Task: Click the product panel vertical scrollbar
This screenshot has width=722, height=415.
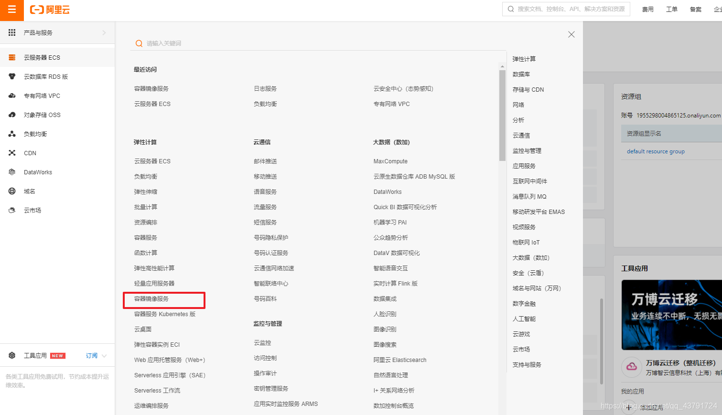Action: point(502,116)
